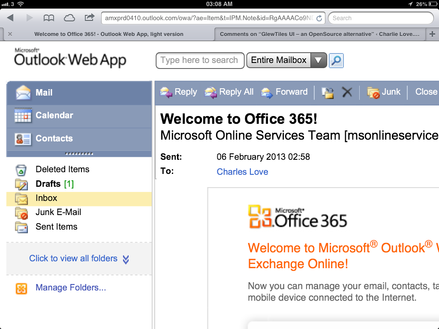Tap Safari's forward arrow
The image size is (439, 329).
coord(29,18)
